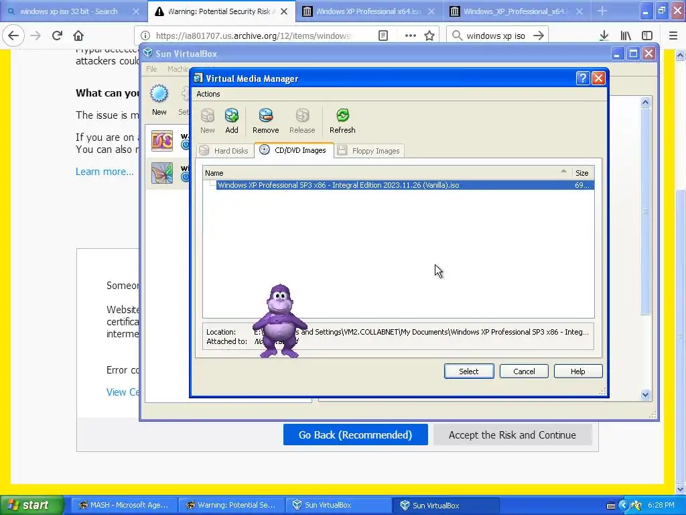Open File menu in Sun VirtualBox window
This screenshot has height=515, width=686.
151,69
